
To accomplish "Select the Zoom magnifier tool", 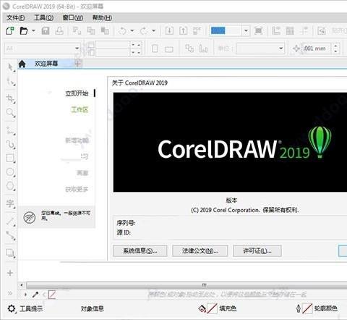I will pos(10,112).
